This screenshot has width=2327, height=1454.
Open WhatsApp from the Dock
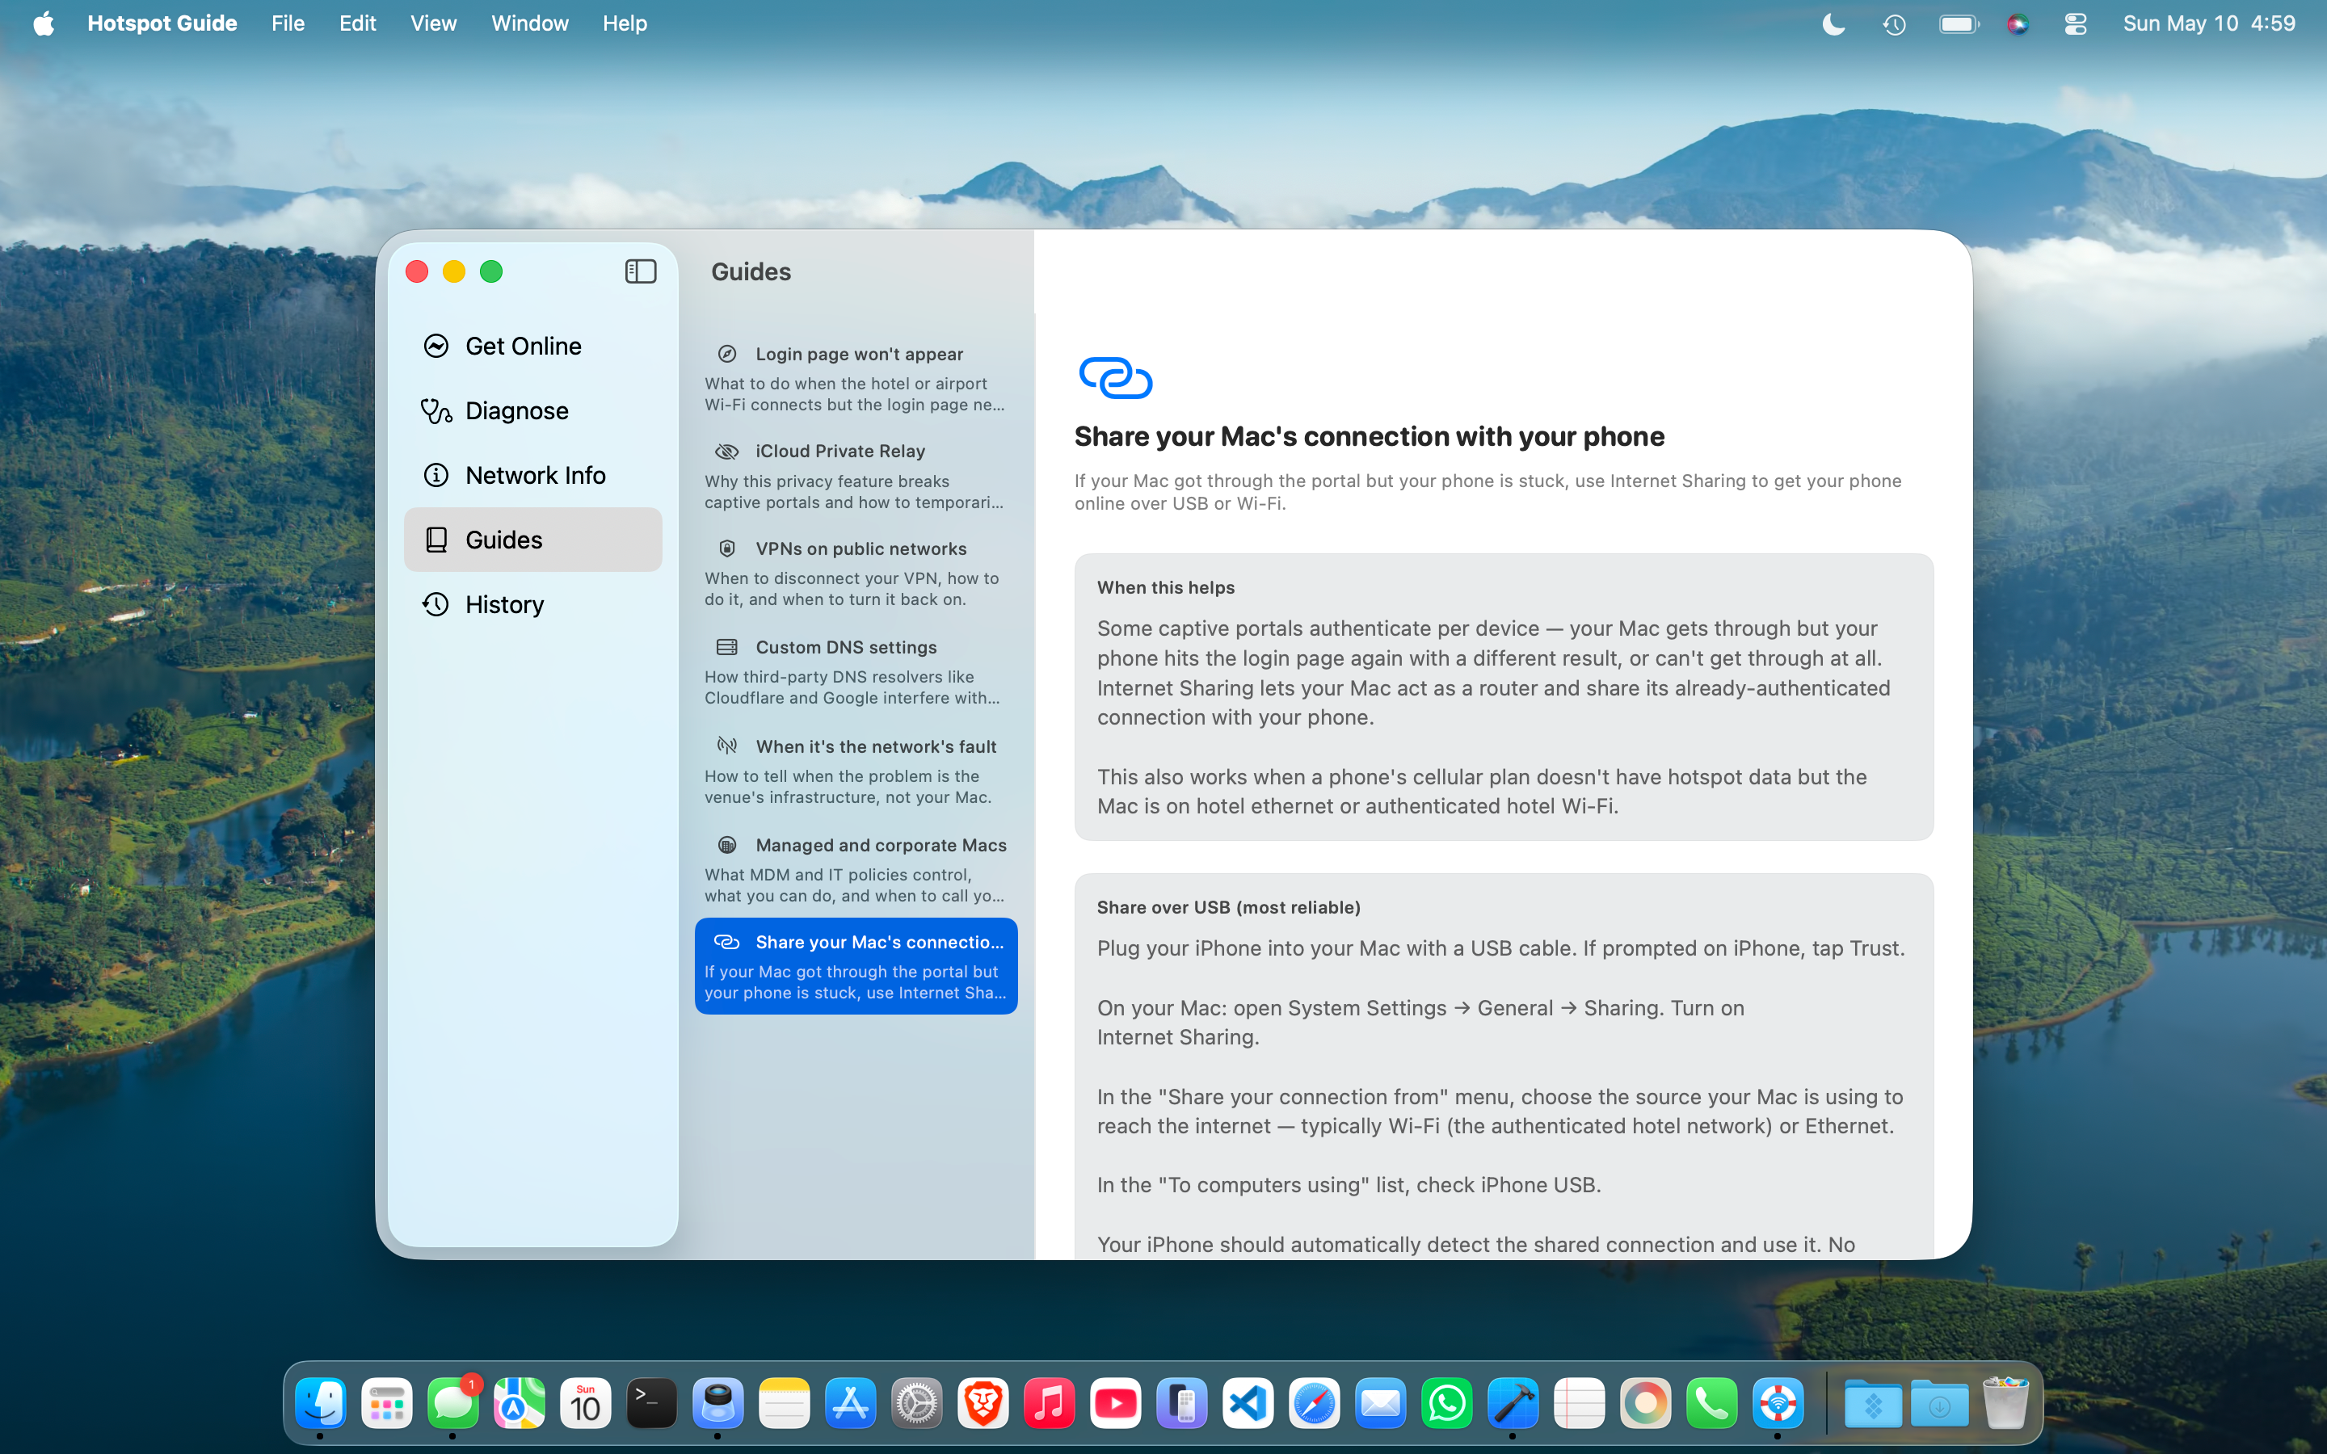1447,1403
